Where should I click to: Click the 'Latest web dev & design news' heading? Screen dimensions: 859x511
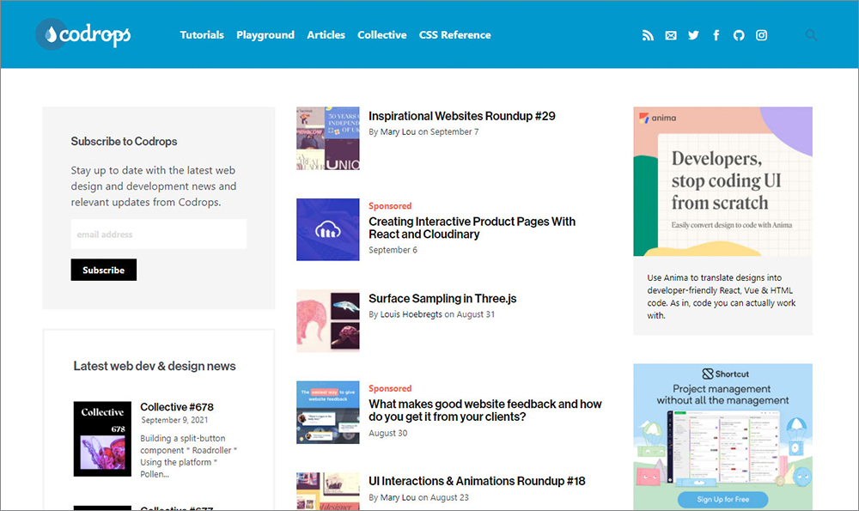pyautogui.click(x=155, y=366)
